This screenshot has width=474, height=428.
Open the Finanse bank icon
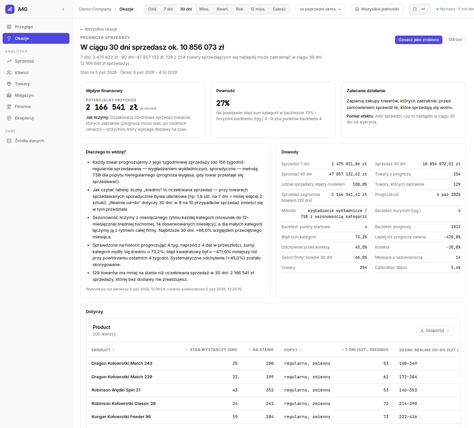(9, 107)
